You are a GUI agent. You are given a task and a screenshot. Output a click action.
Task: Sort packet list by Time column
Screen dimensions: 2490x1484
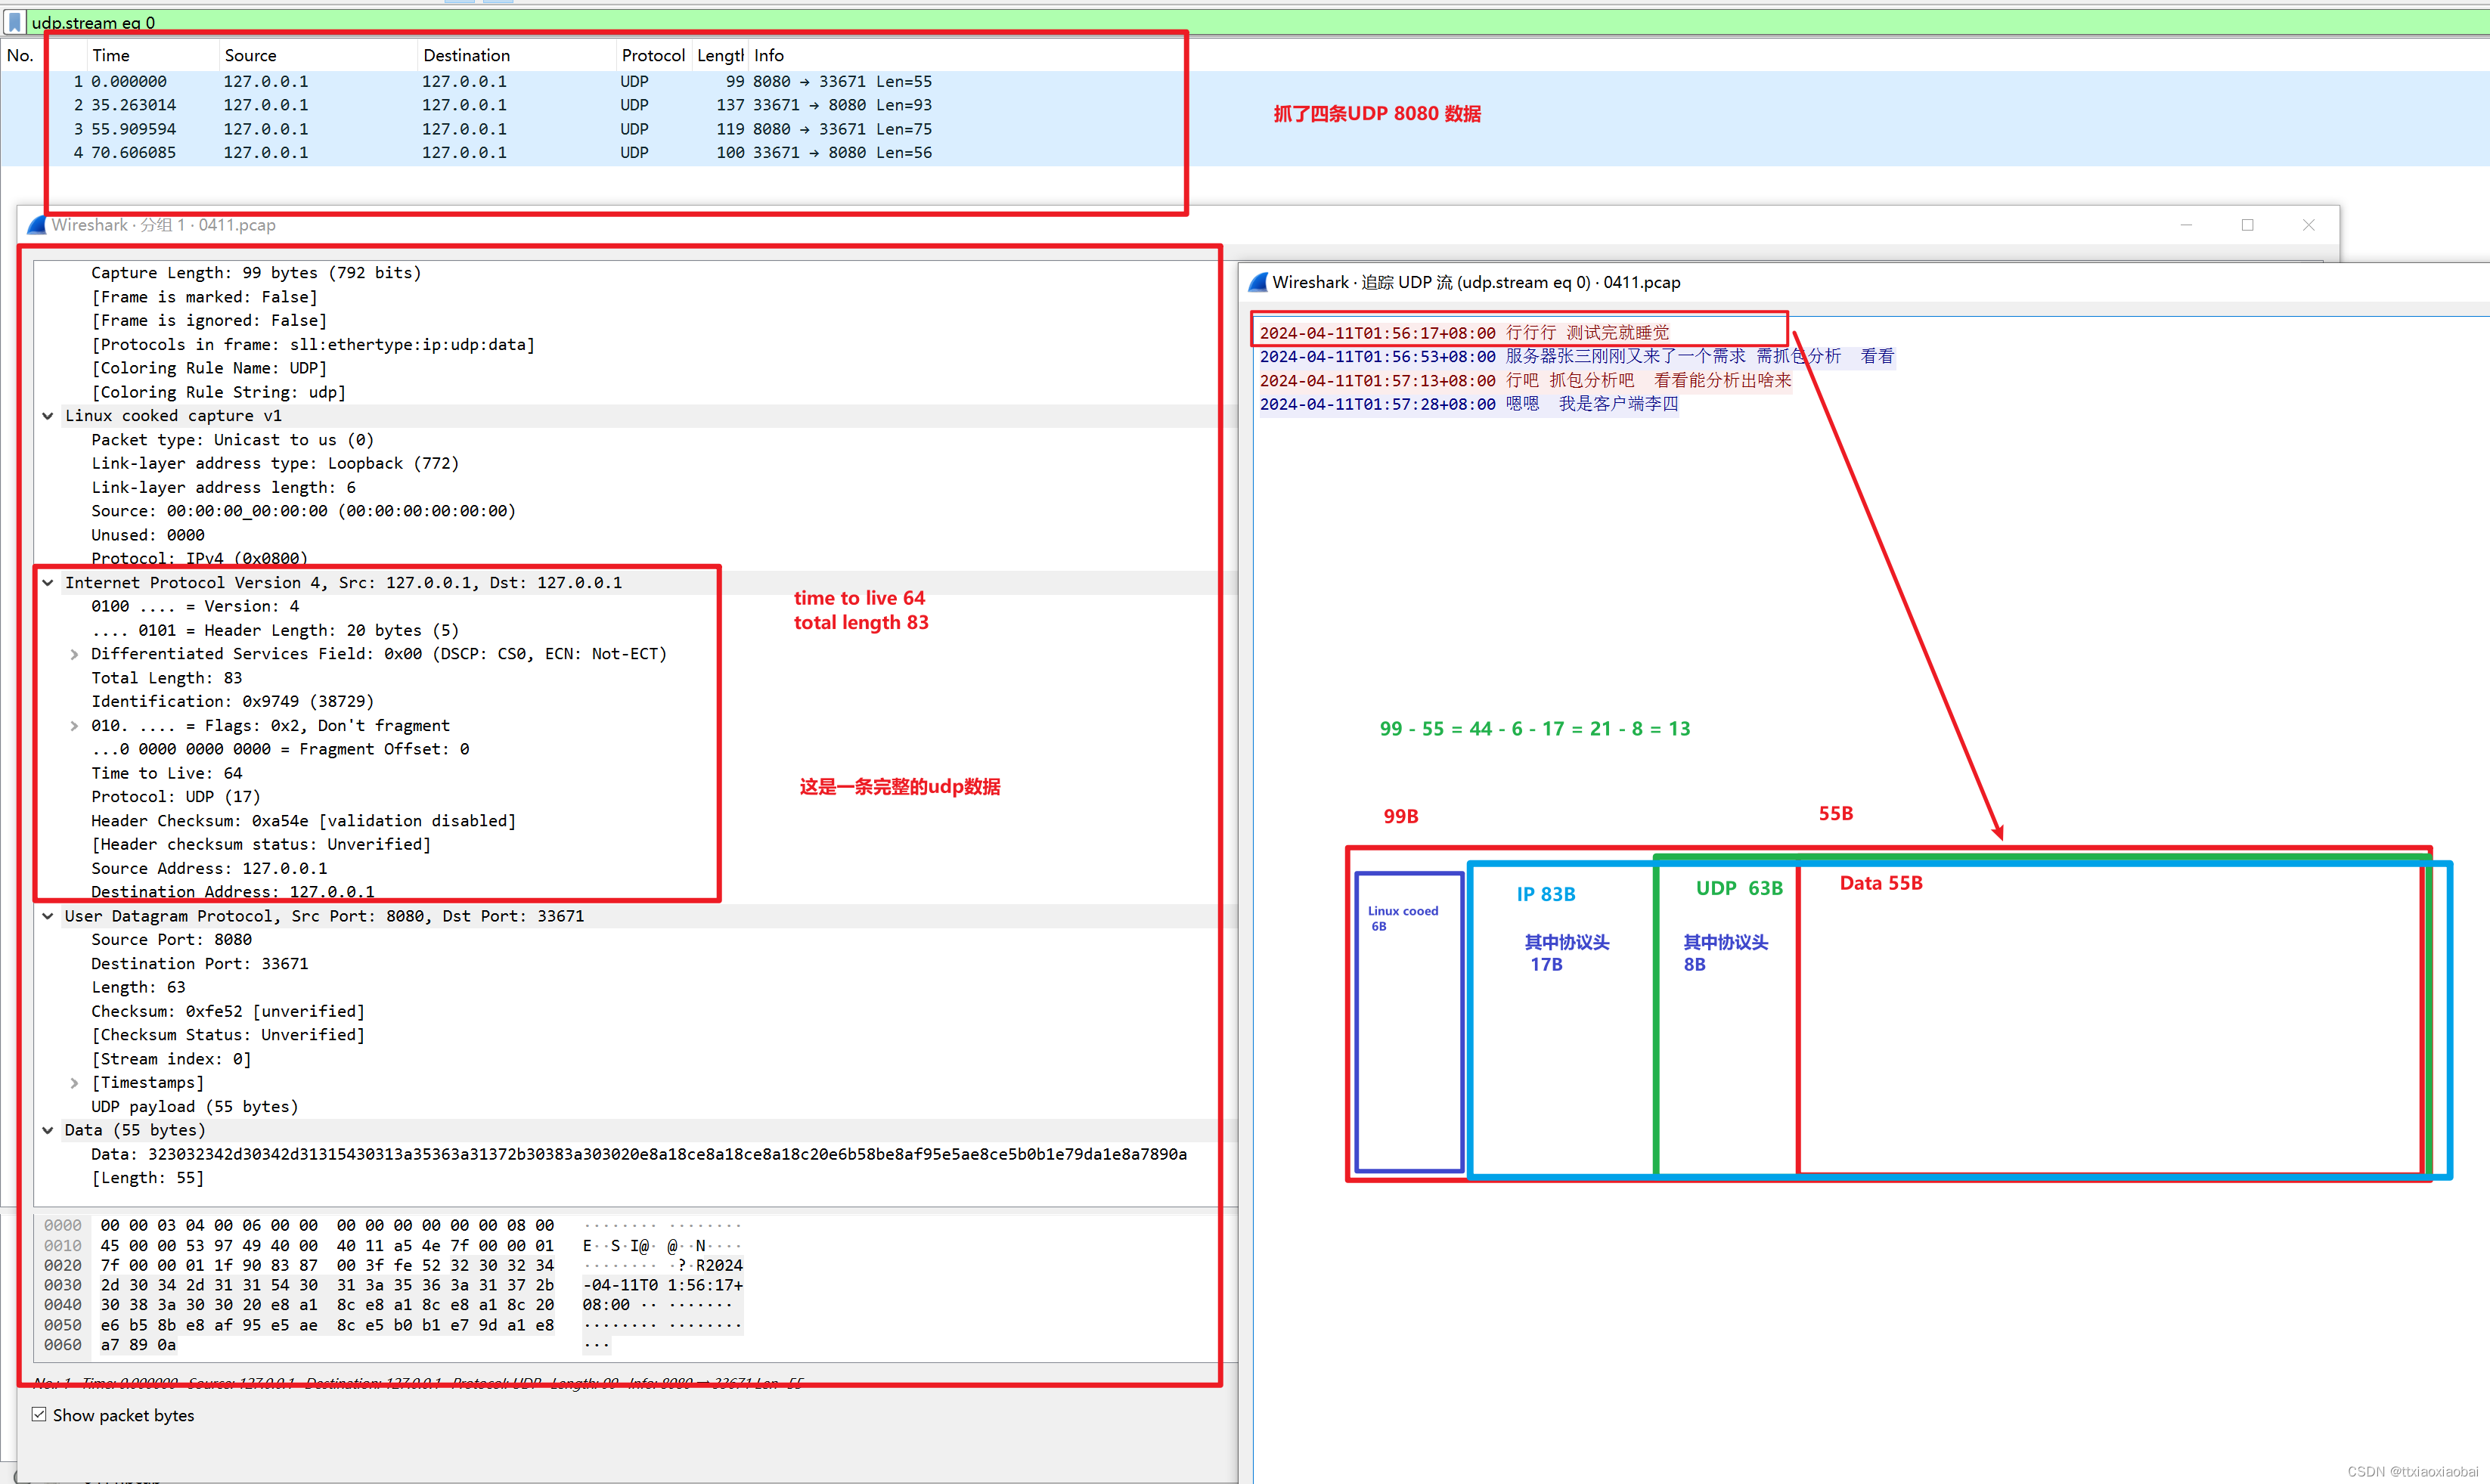(x=111, y=56)
